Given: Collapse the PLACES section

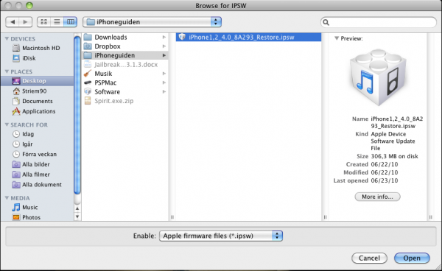Looking at the screenshot, I should click(x=7, y=72).
